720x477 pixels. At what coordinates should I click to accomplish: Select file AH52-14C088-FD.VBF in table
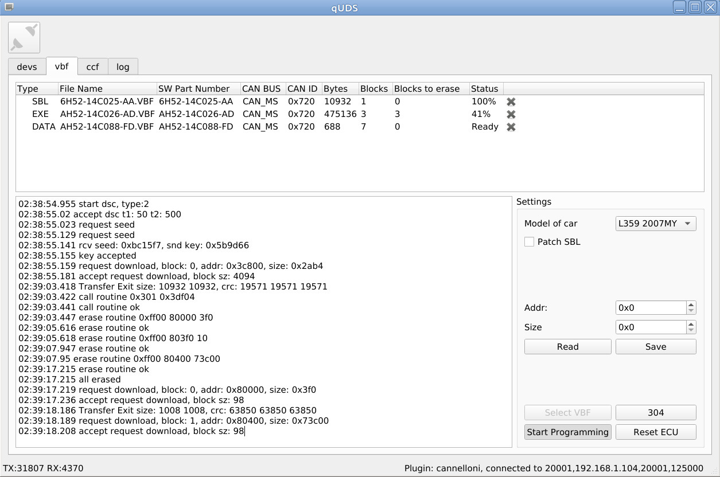tap(107, 127)
